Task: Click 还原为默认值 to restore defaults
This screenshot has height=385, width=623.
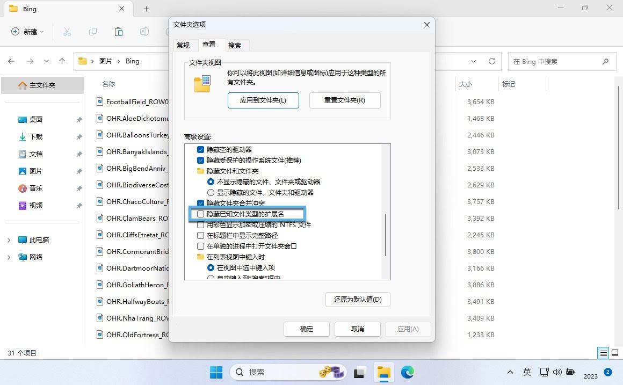Action: (357, 300)
